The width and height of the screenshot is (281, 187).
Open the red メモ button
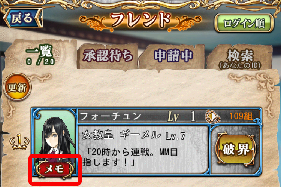pyautogui.click(x=54, y=169)
